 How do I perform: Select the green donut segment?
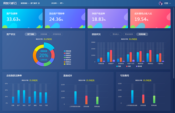tap(47, 64)
